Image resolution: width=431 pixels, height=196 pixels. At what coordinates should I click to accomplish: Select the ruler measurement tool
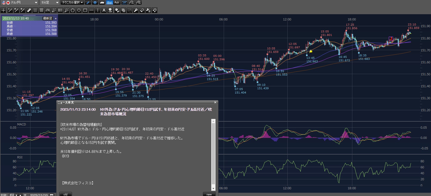[x=29, y=10]
